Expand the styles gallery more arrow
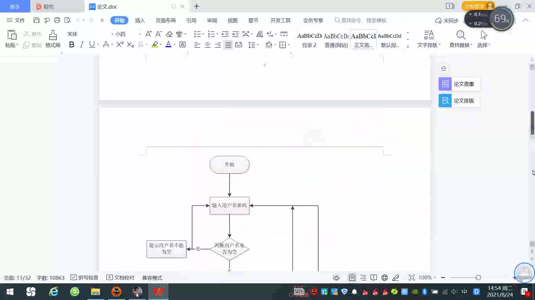The width and height of the screenshot is (535, 300). (408, 46)
